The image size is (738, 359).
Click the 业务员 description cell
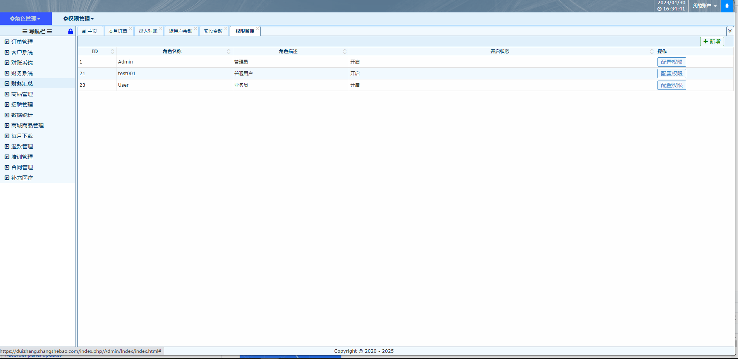[x=291, y=85]
